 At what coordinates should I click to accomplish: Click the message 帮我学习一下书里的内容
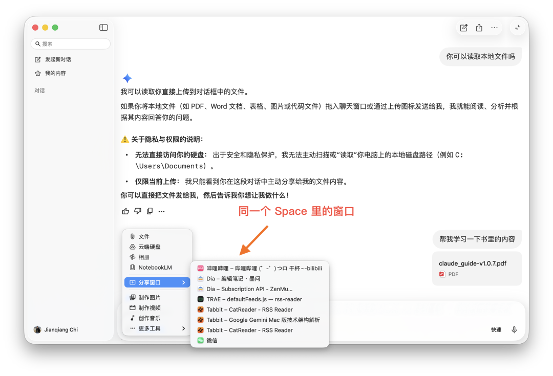click(477, 239)
